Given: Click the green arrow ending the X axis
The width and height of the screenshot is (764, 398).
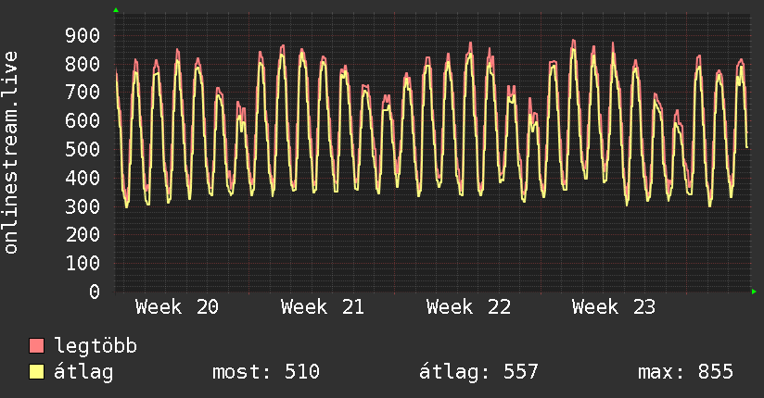Looking at the screenshot, I should coord(754,292).
